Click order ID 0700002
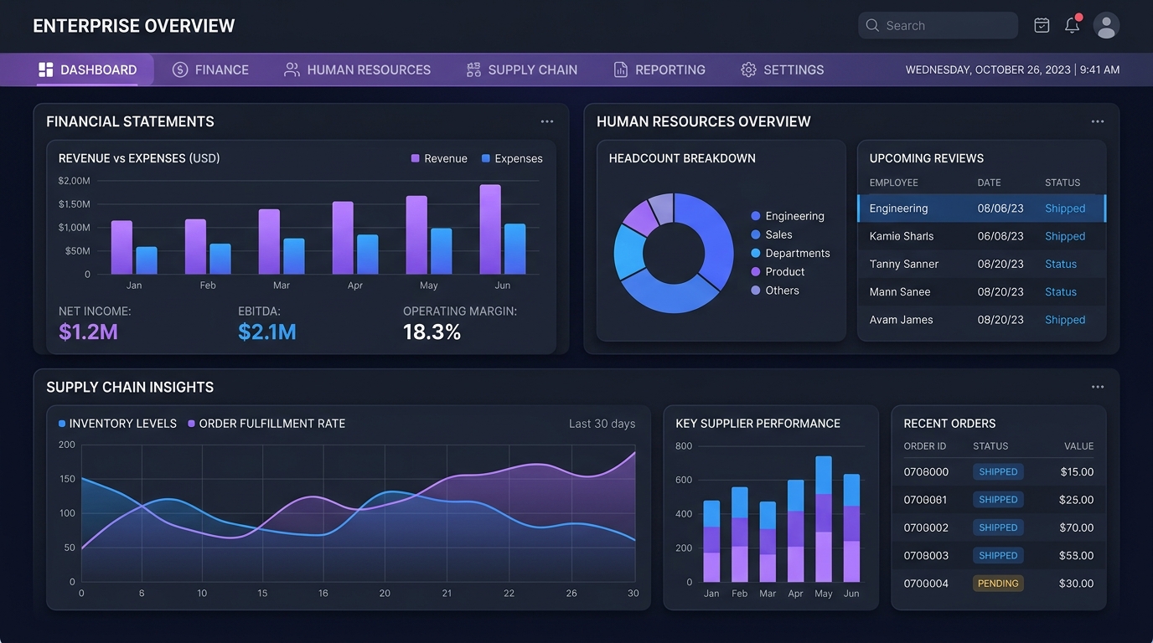The width and height of the screenshot is (1153, 643). 926,527
